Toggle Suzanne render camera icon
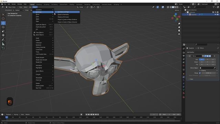This screenshot has width=220, height=124. 218,14
